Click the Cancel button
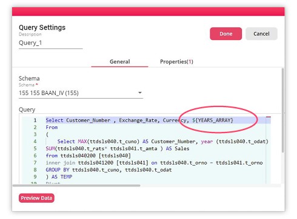The height and width of the screenshot is (219, 297). pos(261,34)
